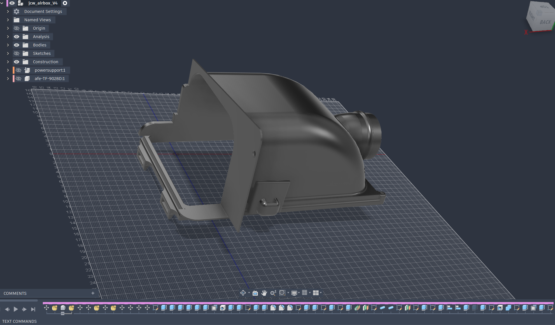
Task: Hide the Analysis folder
Action: click(x=17, y=37)
